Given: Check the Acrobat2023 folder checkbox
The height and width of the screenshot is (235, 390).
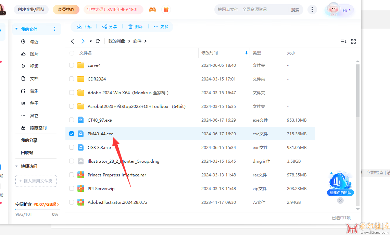Looking at the screenshot, I should tap(72, 106).
